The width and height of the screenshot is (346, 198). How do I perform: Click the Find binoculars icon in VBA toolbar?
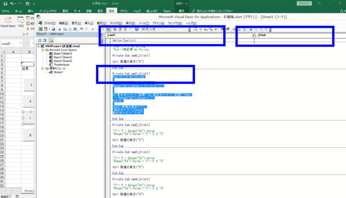pos(75,29)
